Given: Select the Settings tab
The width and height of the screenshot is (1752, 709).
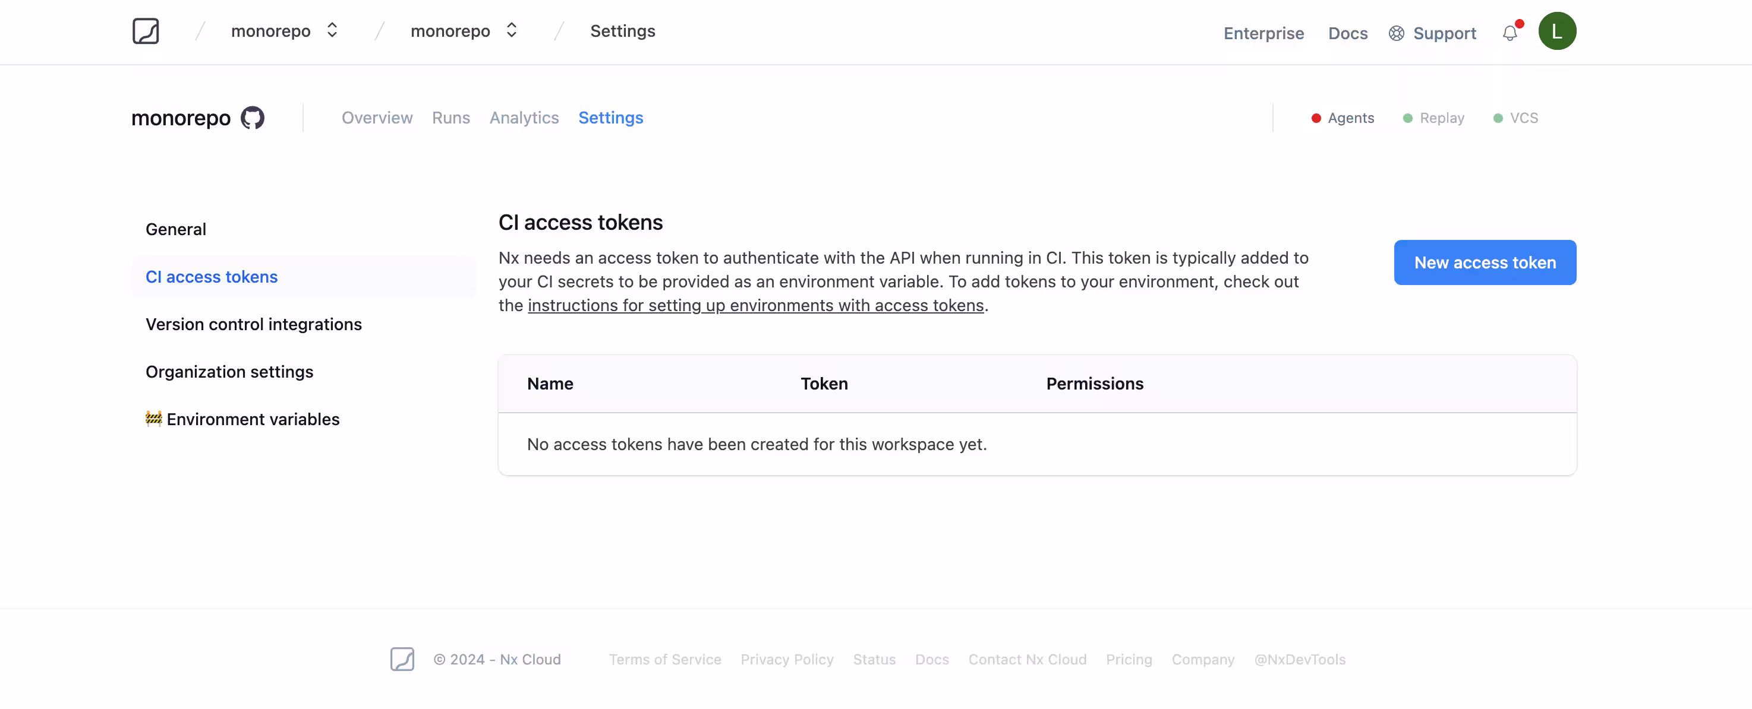Looking at the screenshot, I should coord(611,118).
